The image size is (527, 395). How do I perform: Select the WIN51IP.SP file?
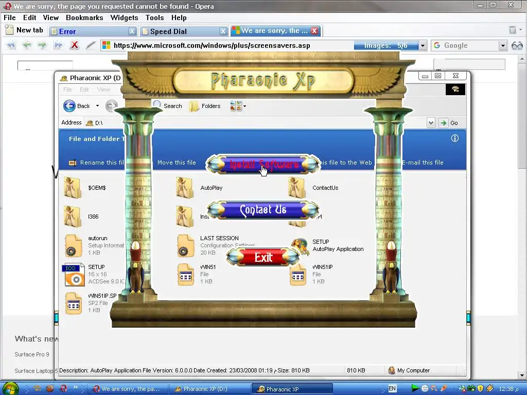pyautogui.click(x=92, y=303)
